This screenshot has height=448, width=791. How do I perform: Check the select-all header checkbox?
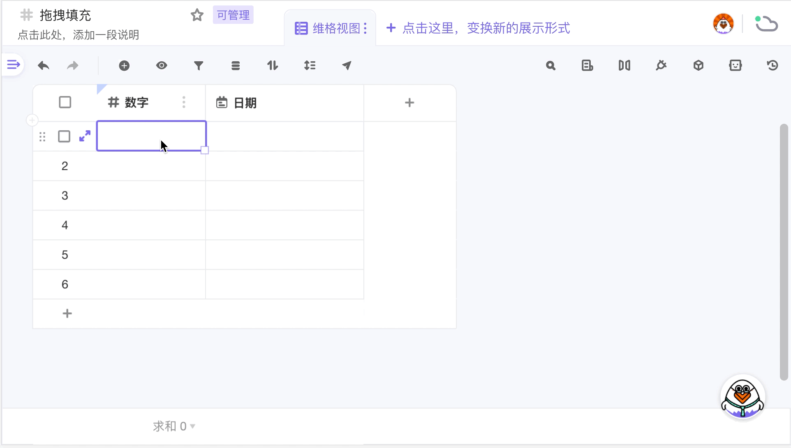coord(65,102)
